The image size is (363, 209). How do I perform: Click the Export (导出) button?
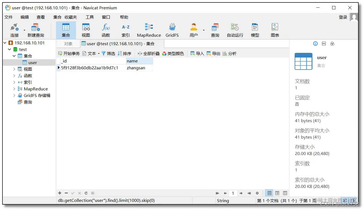tap(213, 53)
